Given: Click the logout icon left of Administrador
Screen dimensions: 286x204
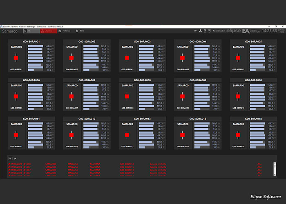Looking at the screenshot, I should tap(209, 31).
